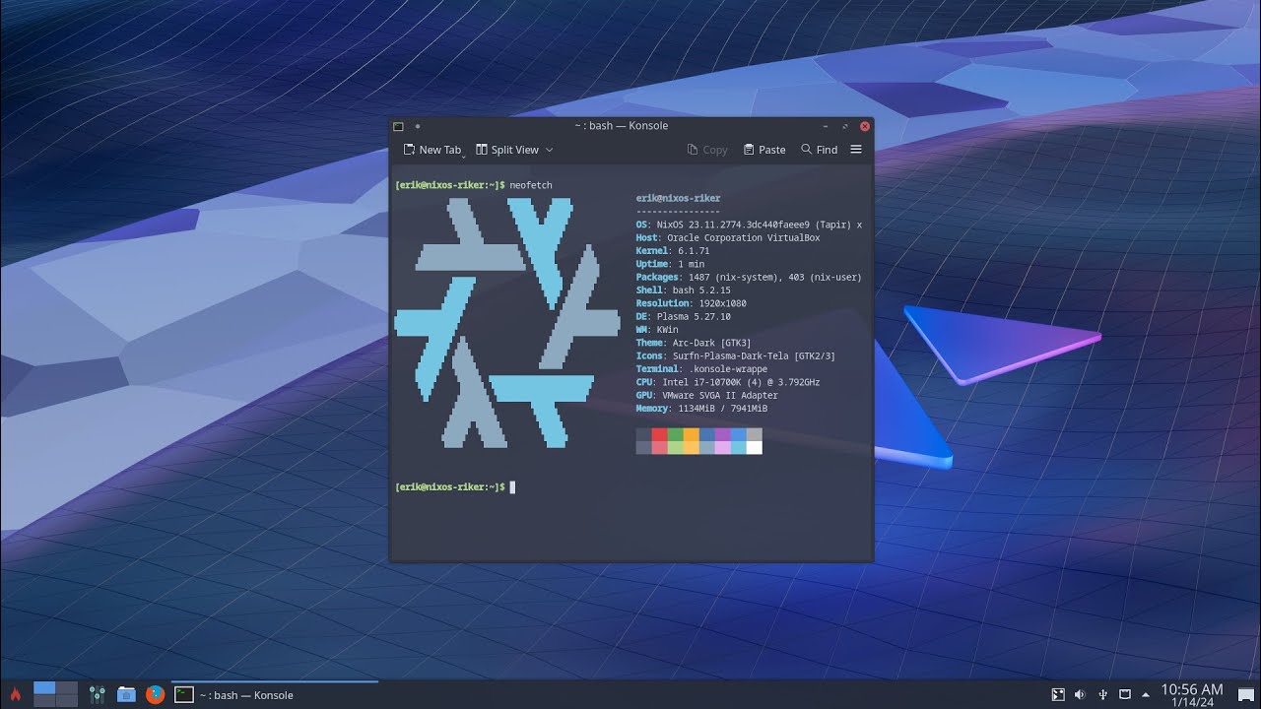1261x709 pixels.
Task: Open the audio volume icon in system tray
Action: 1079,694
